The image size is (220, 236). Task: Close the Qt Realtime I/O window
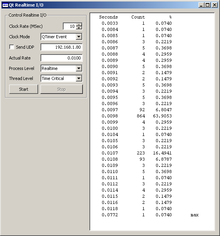[215, 5]
